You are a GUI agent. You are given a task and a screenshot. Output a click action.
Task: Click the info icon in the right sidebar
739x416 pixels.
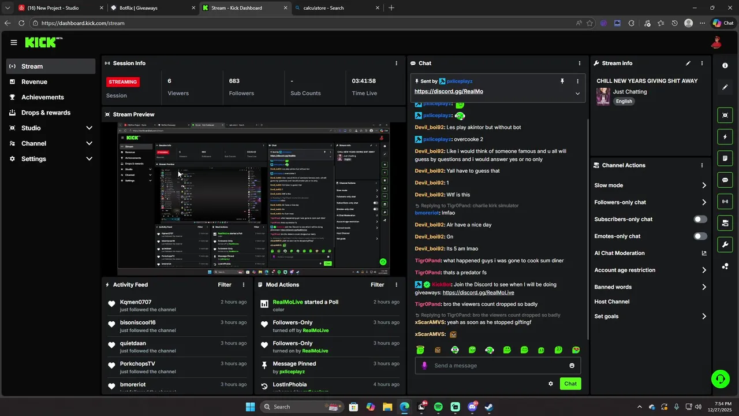(x=725, y=66)
